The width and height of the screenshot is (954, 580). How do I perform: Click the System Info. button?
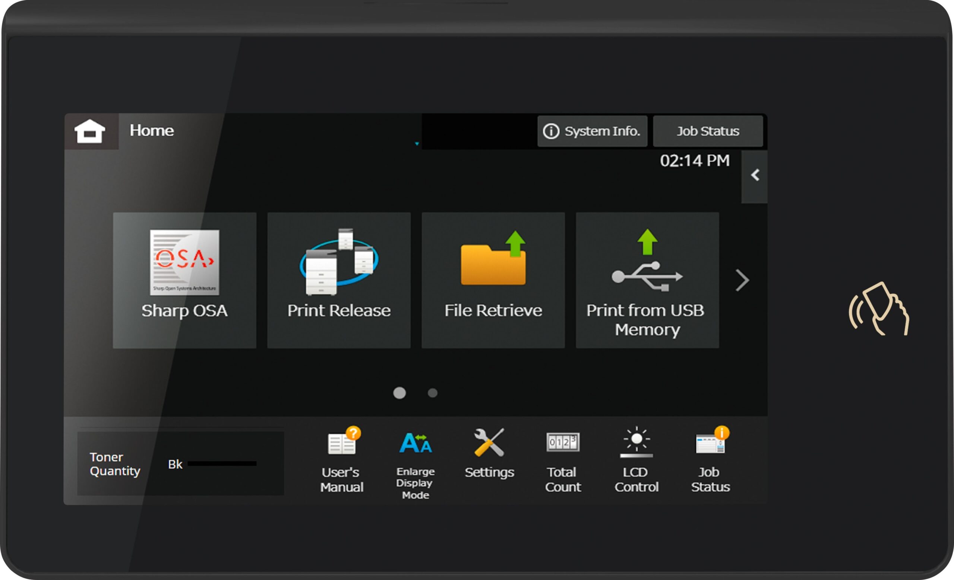coord(592,131)
